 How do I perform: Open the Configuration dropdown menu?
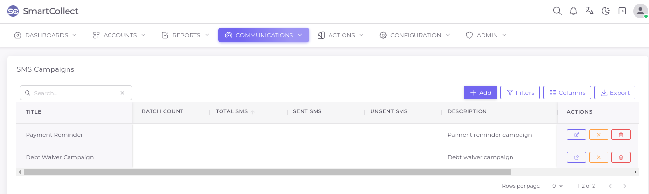pos(415,35)
